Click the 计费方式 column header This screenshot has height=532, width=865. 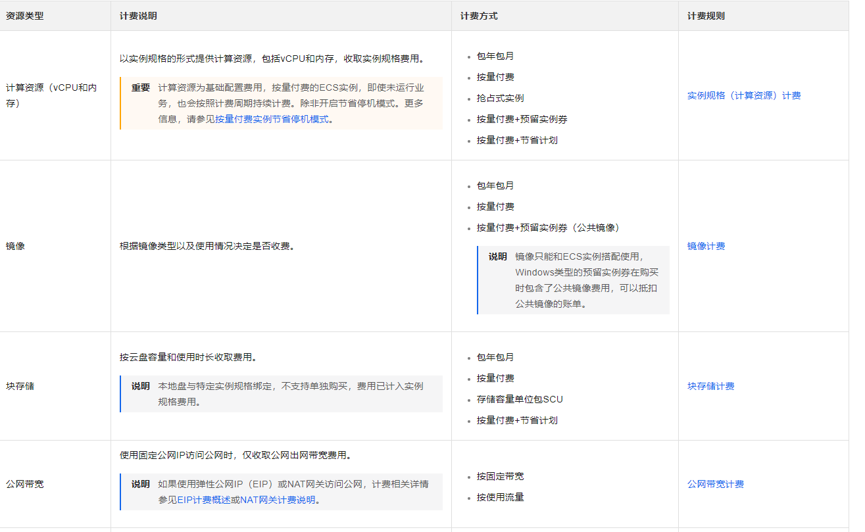[479, 16]
